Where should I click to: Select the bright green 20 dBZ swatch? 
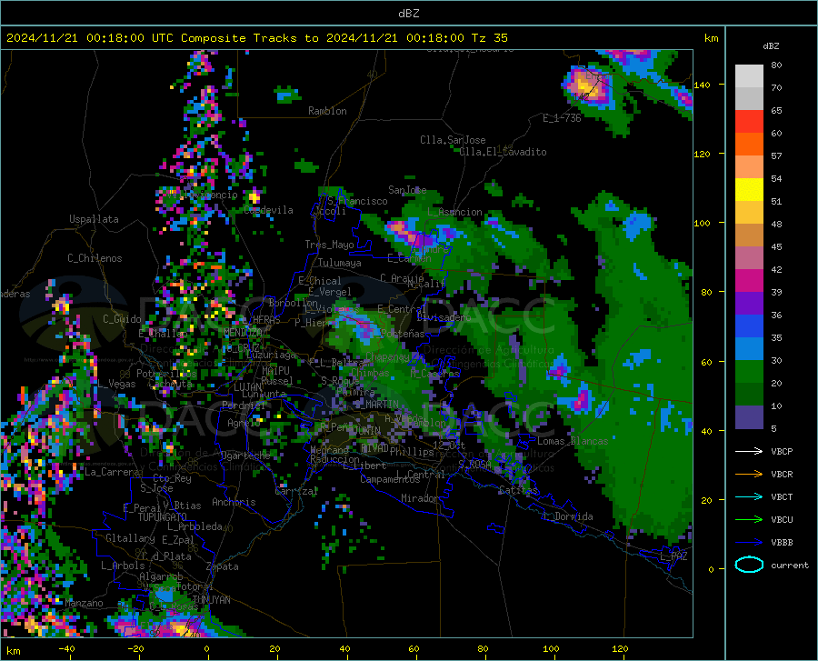pyautogui.click(x=749, y=372)
